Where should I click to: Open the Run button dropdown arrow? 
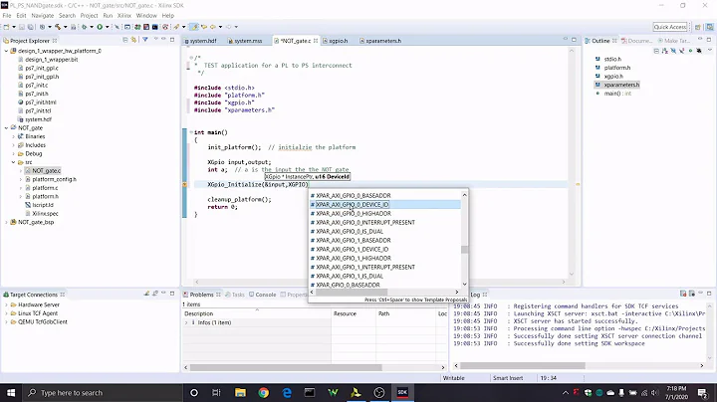click(107, 27)
